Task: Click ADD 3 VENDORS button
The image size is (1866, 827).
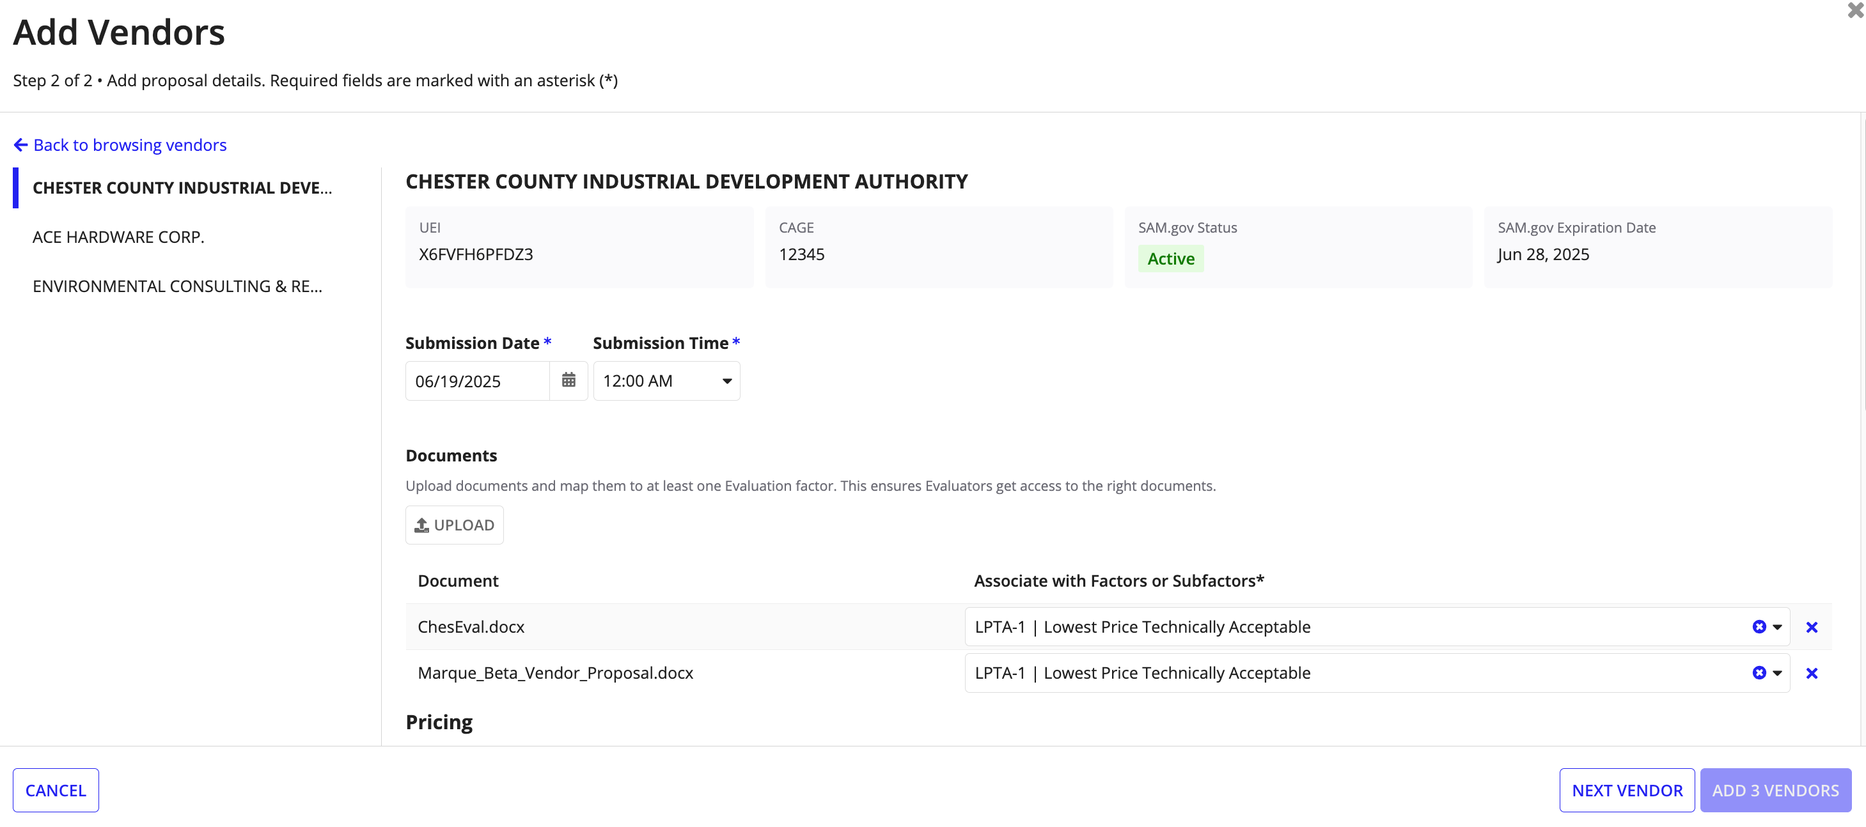Action: pos(1775,790)
